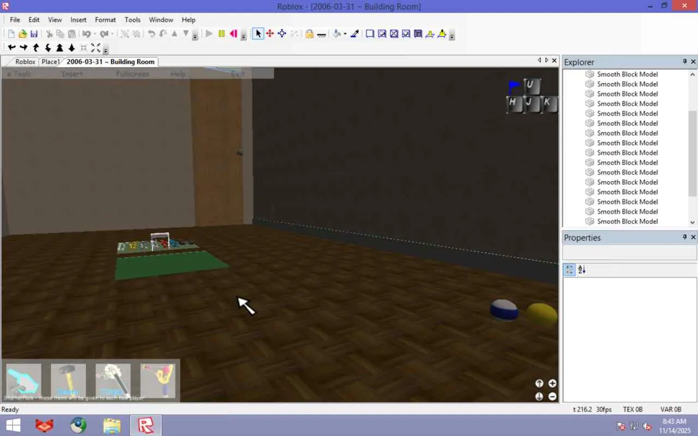Open the Insert menu

point(78,20)
